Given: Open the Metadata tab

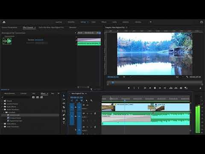Looking at the screenshot, I should point(73,27).
